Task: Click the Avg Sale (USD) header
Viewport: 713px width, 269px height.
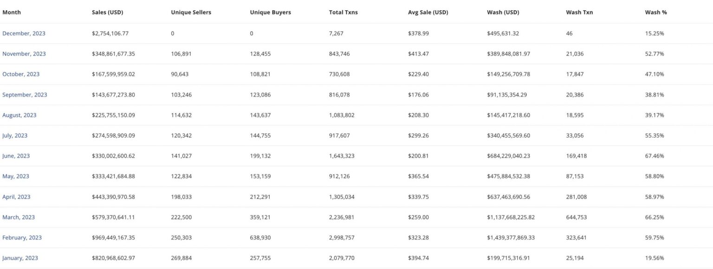Action: pyautogui.click(x=428, y=12)
